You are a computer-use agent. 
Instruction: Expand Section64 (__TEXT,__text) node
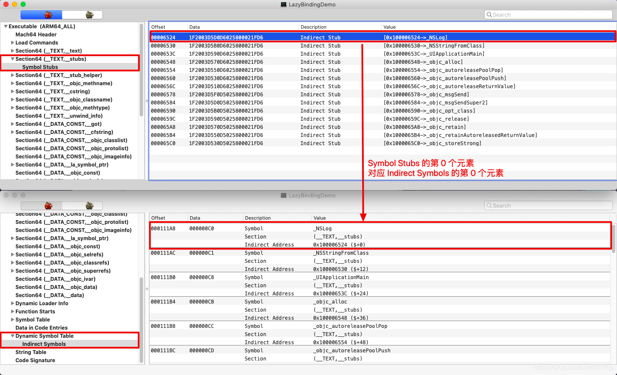(x=12, y=51)
